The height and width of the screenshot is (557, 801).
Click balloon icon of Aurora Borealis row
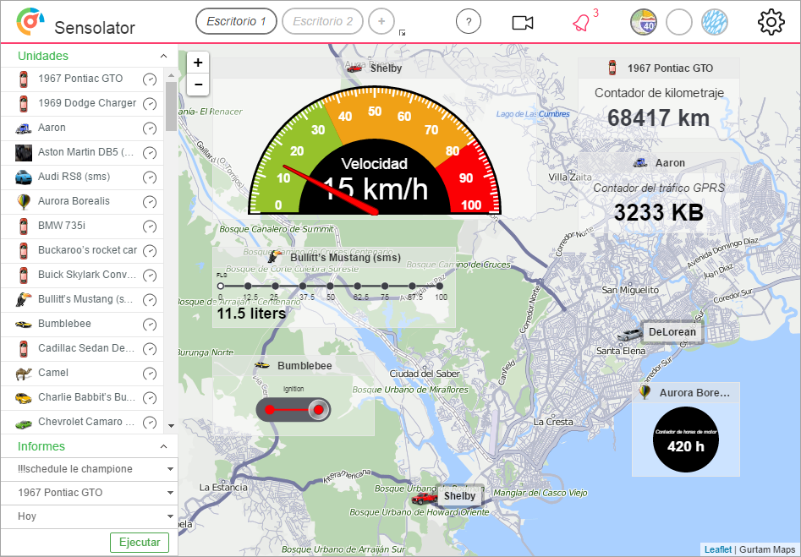pos(24,202)
